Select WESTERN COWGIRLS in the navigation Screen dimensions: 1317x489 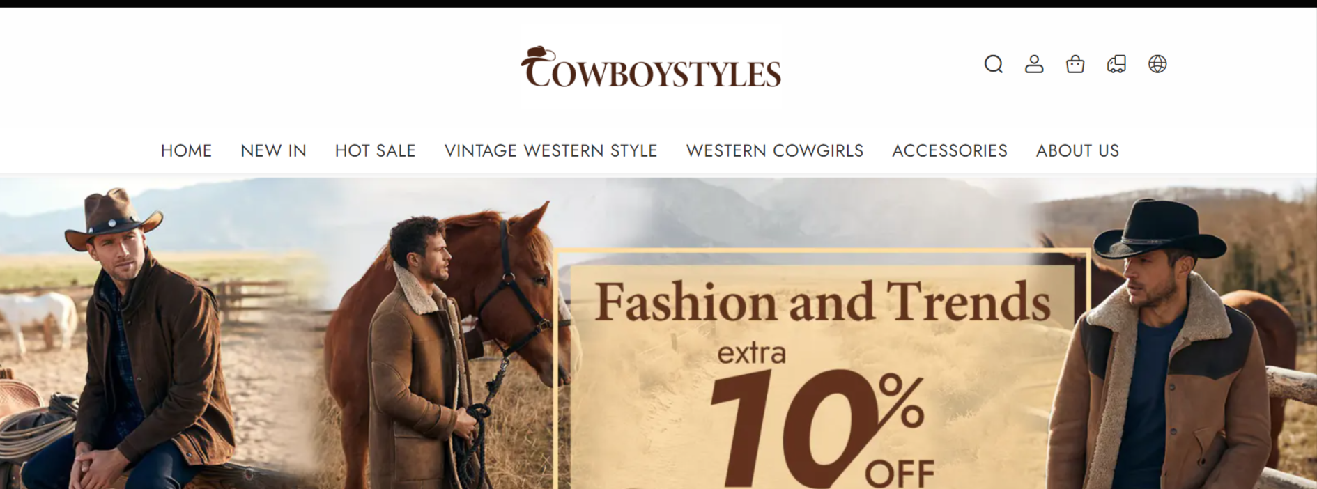(x=774, y=150)
